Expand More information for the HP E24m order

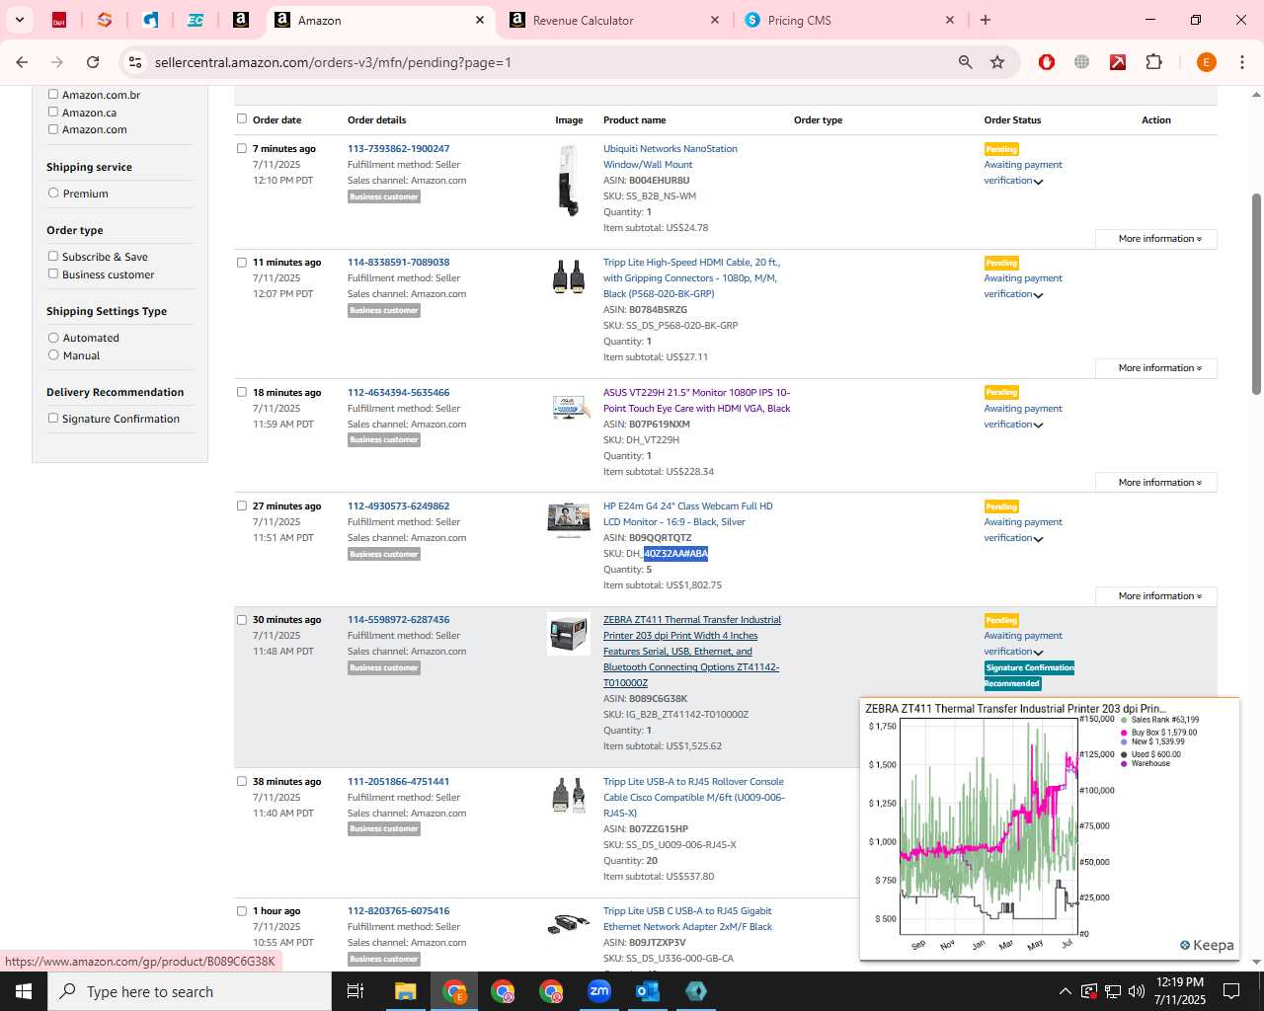point(1156,596)
